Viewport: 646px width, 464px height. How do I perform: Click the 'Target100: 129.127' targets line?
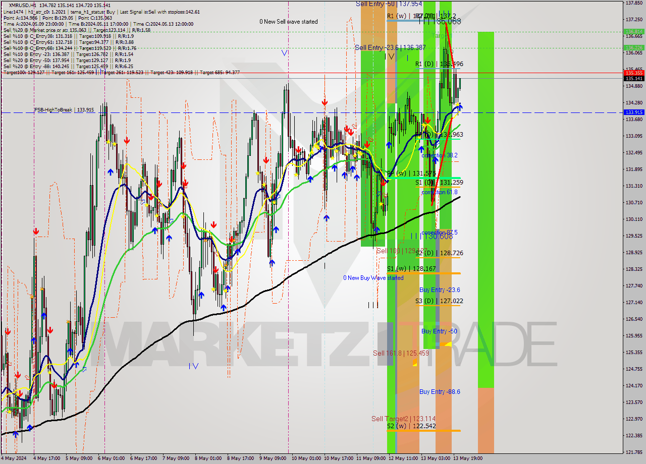pos(121,73)
